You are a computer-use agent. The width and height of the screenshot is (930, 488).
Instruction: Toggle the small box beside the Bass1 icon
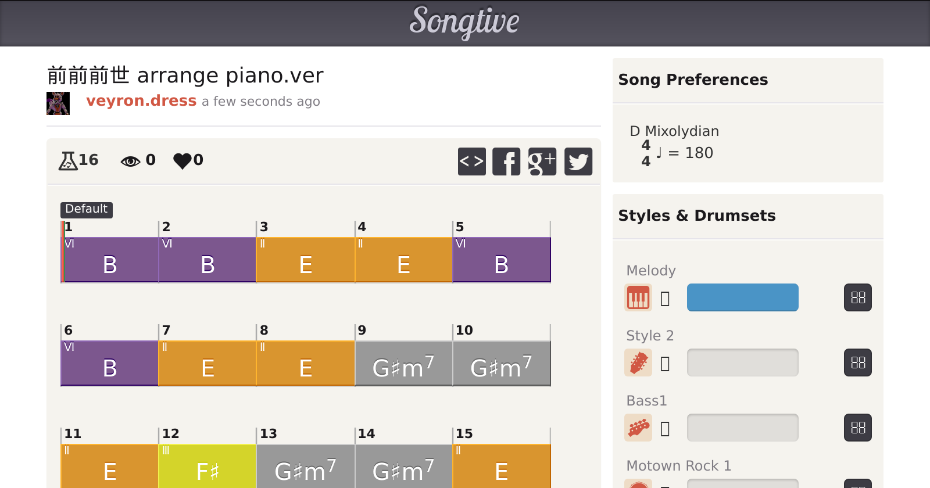point(666,429)
